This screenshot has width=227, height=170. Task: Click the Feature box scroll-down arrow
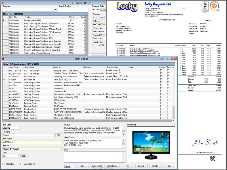tap(123, 134)
